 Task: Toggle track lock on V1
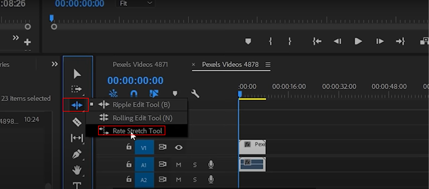(129, 147)
